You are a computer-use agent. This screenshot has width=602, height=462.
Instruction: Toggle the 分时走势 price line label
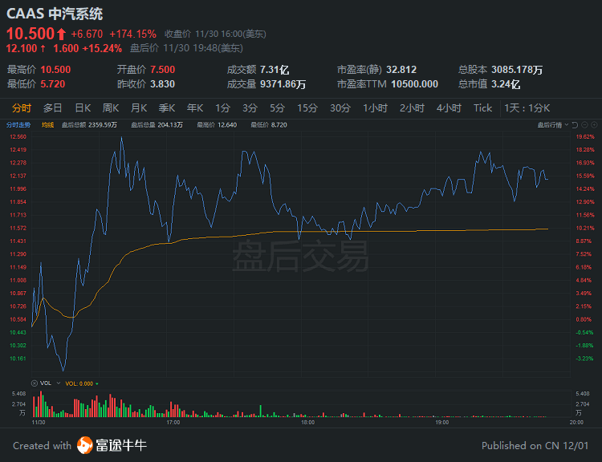pos(18,125)
